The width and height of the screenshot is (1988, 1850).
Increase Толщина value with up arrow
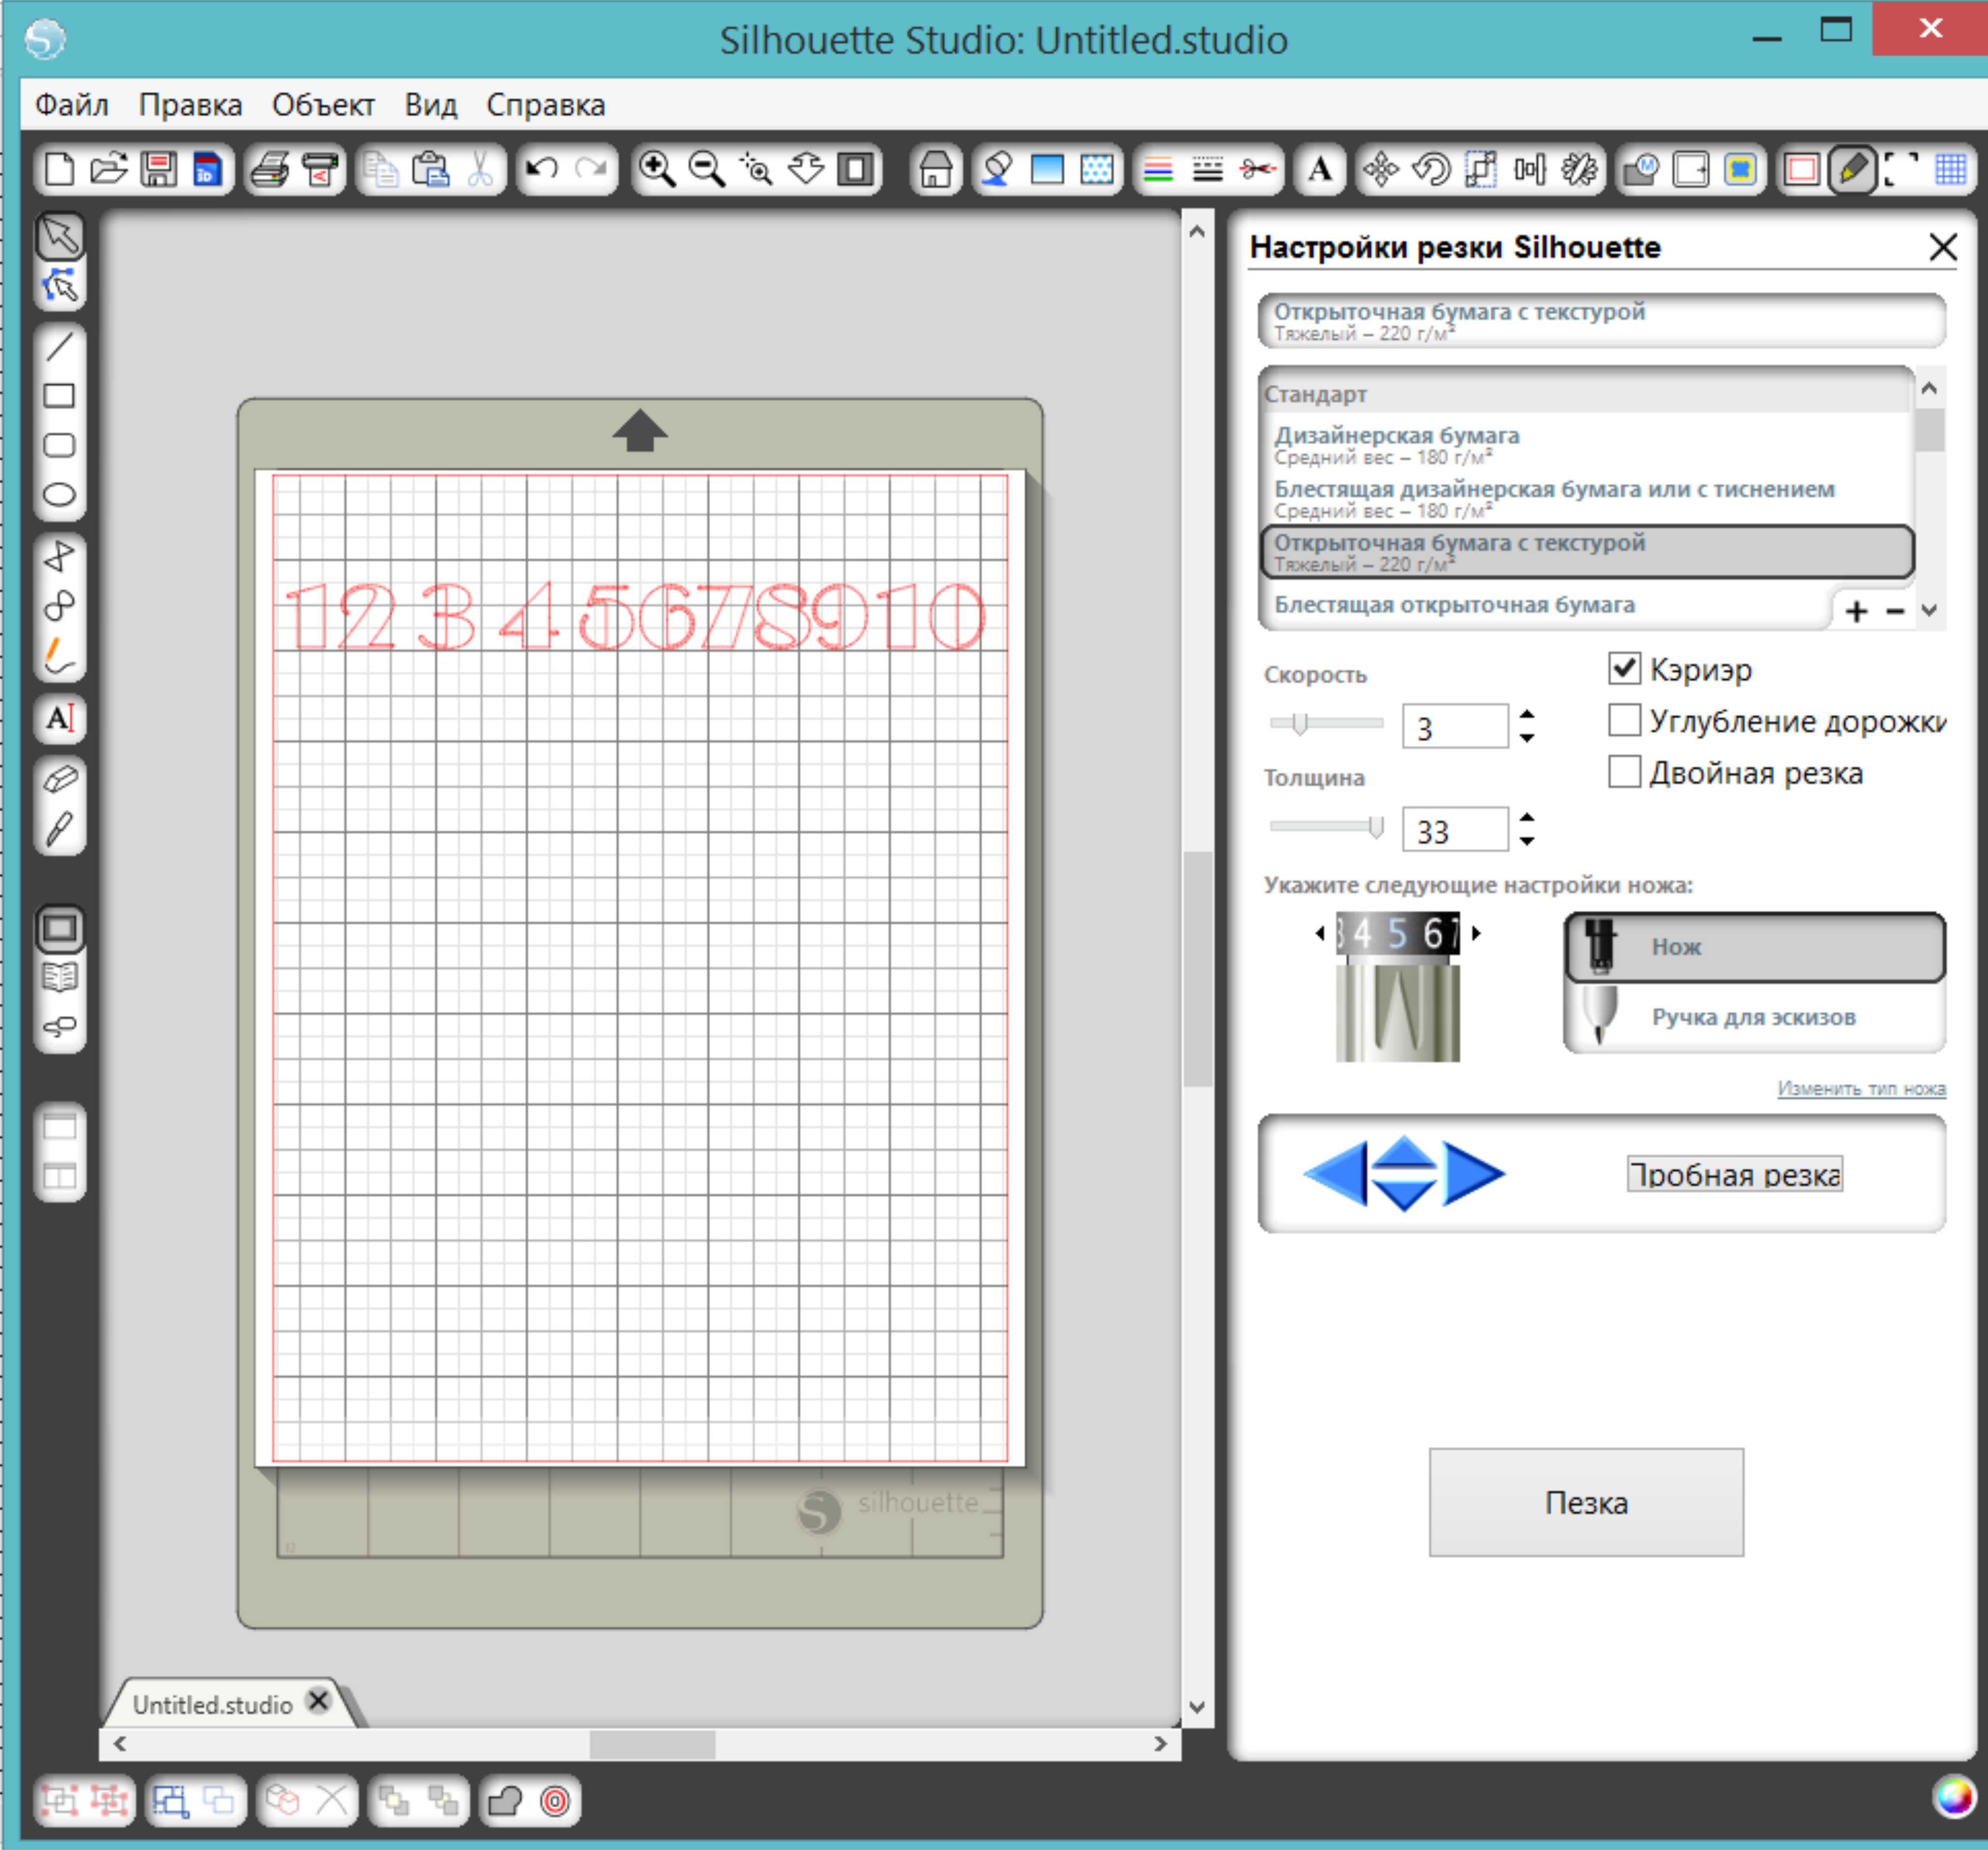point(1527,818)
